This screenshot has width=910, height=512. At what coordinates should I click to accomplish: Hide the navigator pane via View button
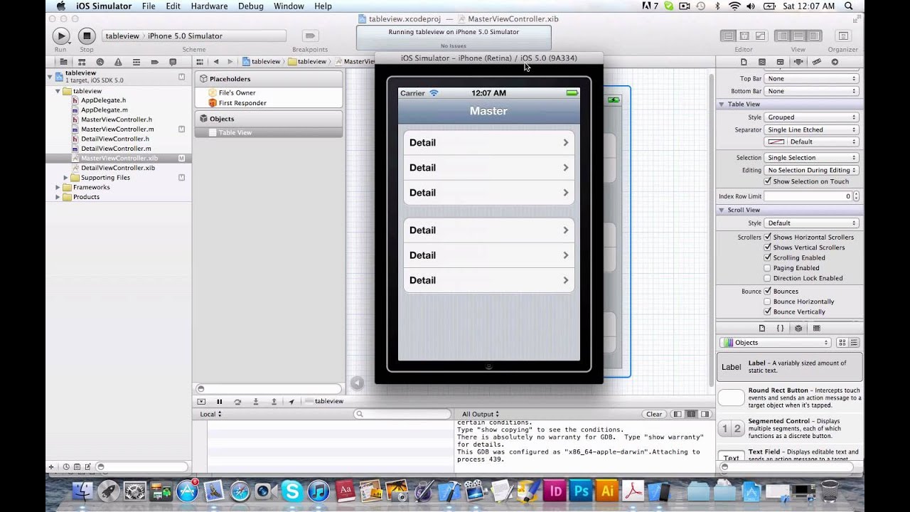click(783, 36)
